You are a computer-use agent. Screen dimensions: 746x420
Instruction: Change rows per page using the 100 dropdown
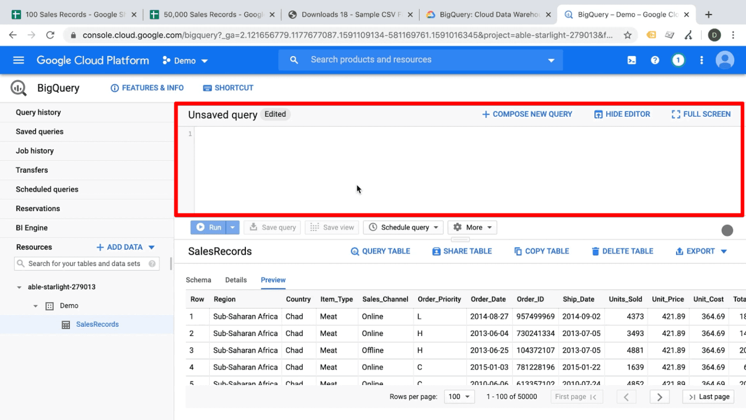(x=458, y=396)
